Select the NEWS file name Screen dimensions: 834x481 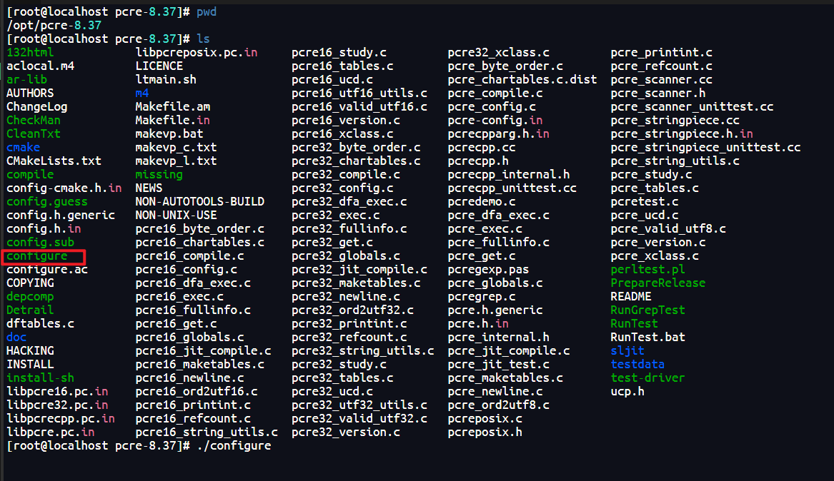149,188
